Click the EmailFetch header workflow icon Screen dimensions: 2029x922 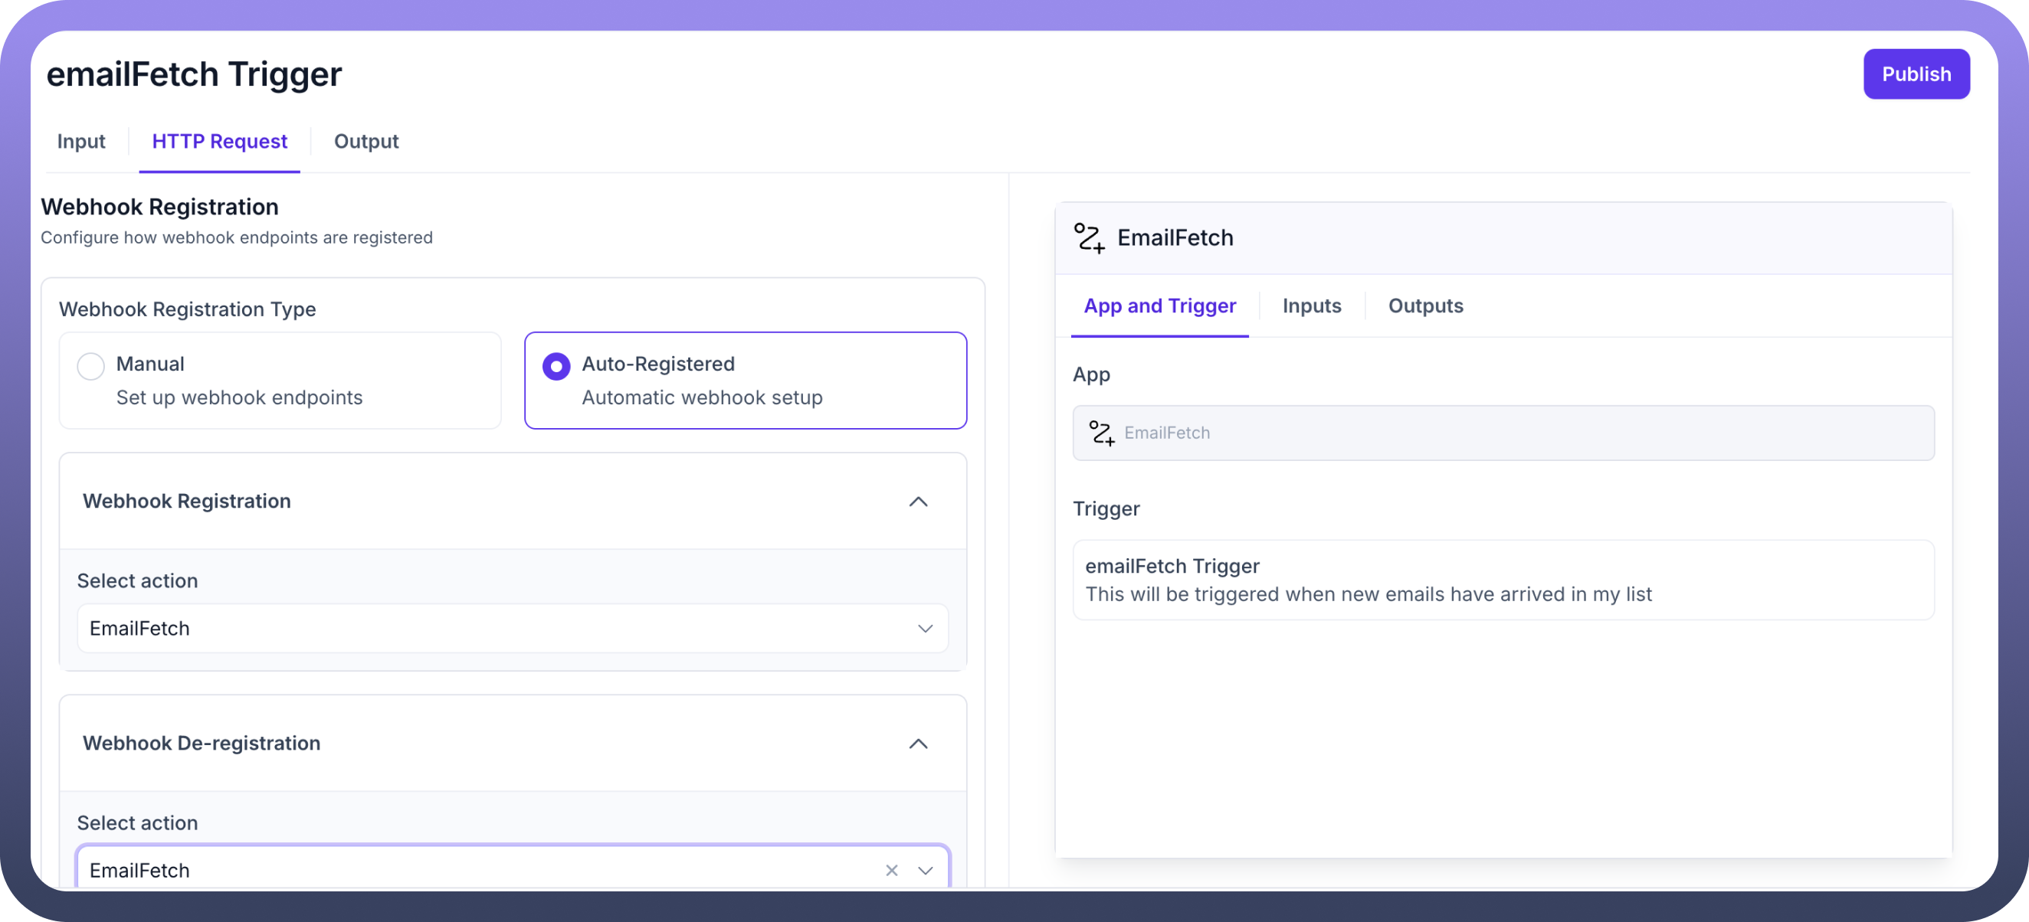[x=1090, y=238]
